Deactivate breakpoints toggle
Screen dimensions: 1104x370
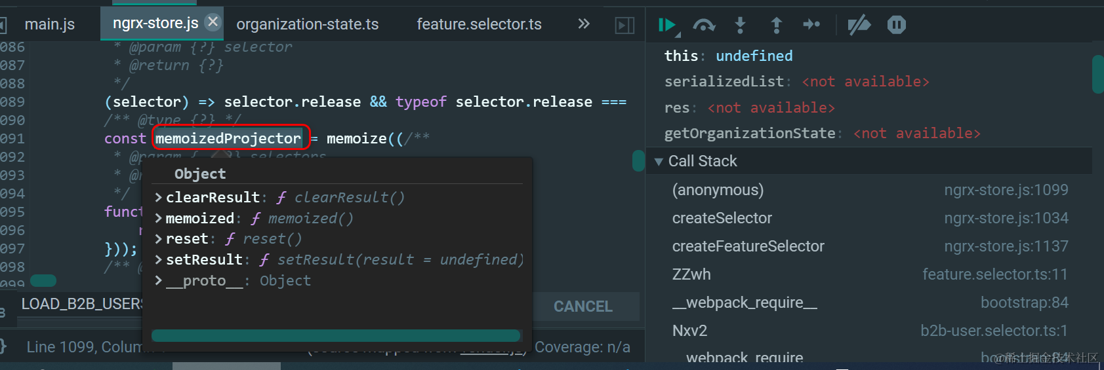coord(859,25)
